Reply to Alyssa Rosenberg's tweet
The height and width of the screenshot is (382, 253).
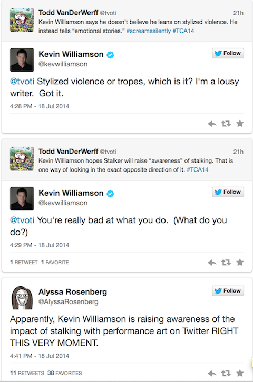[212, 373]
